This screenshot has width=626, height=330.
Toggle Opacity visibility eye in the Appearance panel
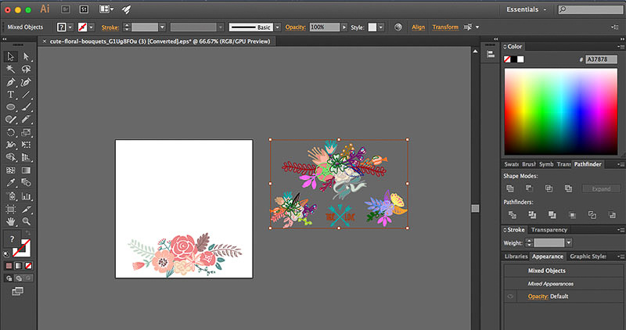point(510,296)
